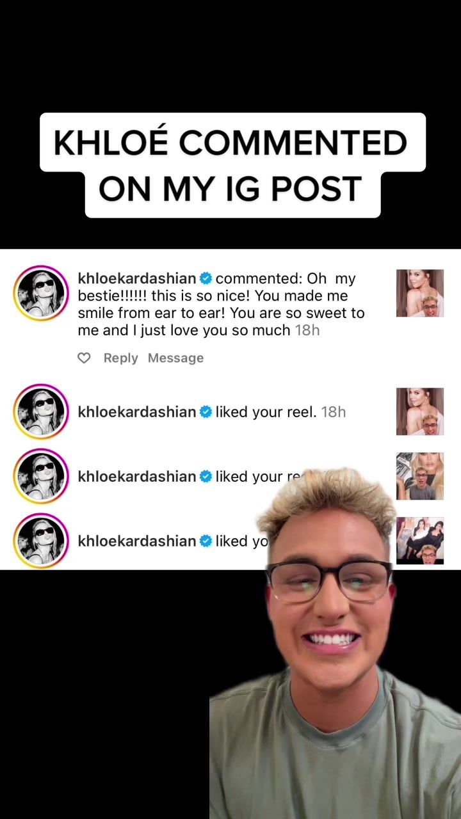Open the profile picture on the last liked reel row

click(x=41, y=541)
